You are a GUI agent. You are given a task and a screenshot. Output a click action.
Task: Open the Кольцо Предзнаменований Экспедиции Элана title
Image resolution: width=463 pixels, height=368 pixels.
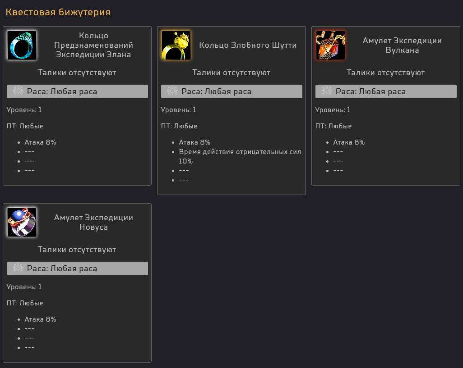pyautogui.click(x=93, y=45)
